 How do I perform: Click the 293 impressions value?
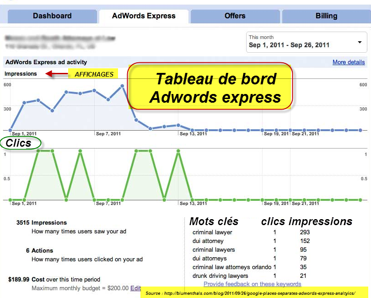point(305,232)
